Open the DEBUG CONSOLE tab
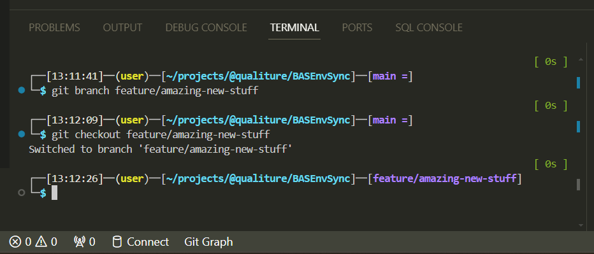 pos(206,27)
